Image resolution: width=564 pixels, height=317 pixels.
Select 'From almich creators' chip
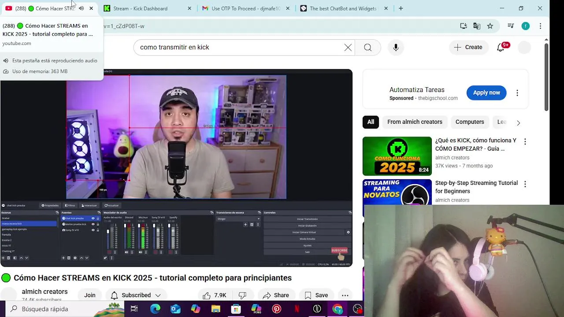(415, 122)
